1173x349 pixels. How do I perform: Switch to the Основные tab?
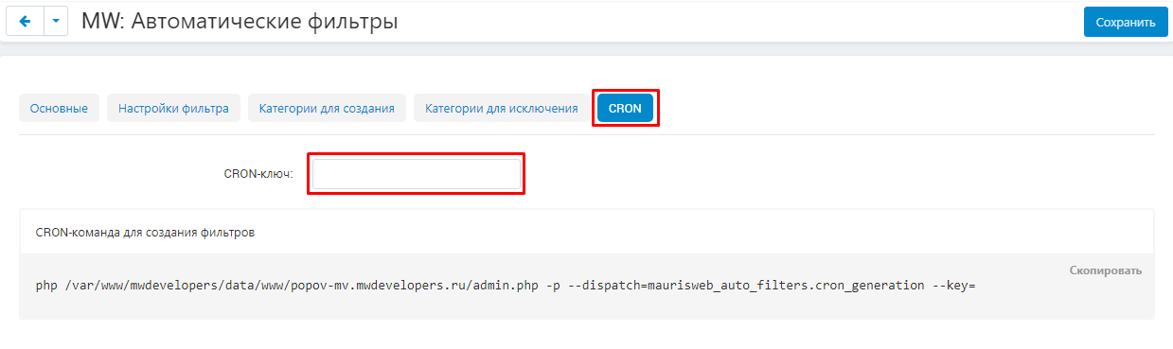pyautogui.click(x=59, y=109)
